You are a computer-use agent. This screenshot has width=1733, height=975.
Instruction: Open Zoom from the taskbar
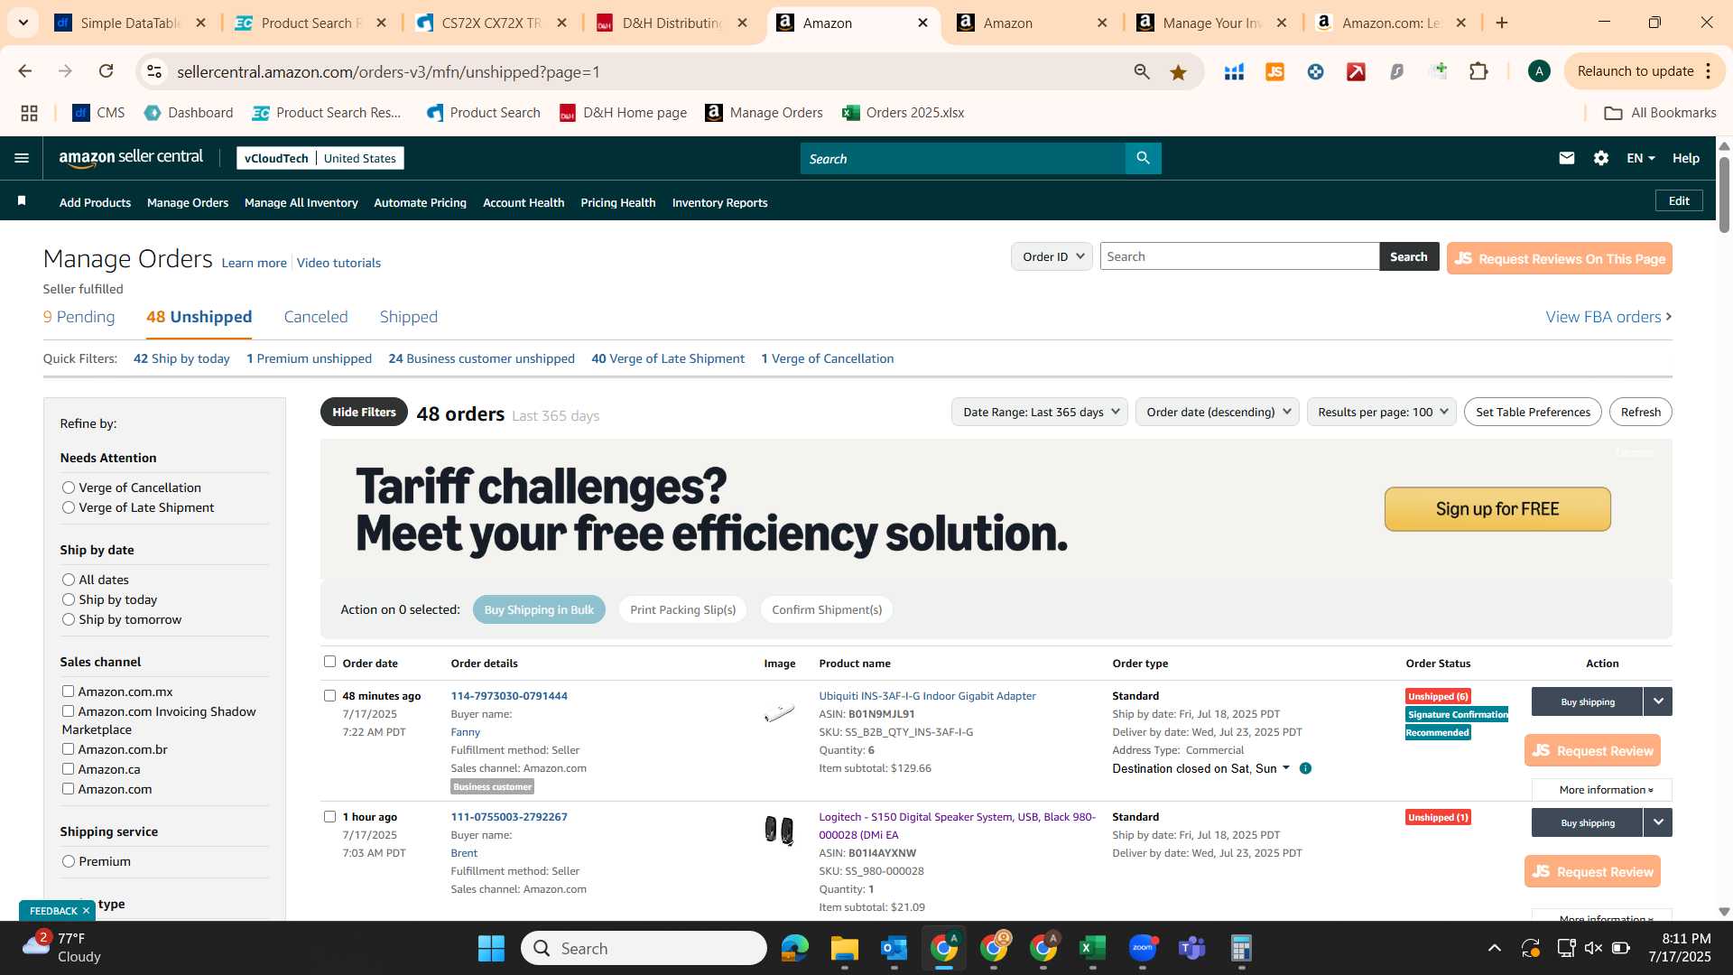tap(1142, 948)
